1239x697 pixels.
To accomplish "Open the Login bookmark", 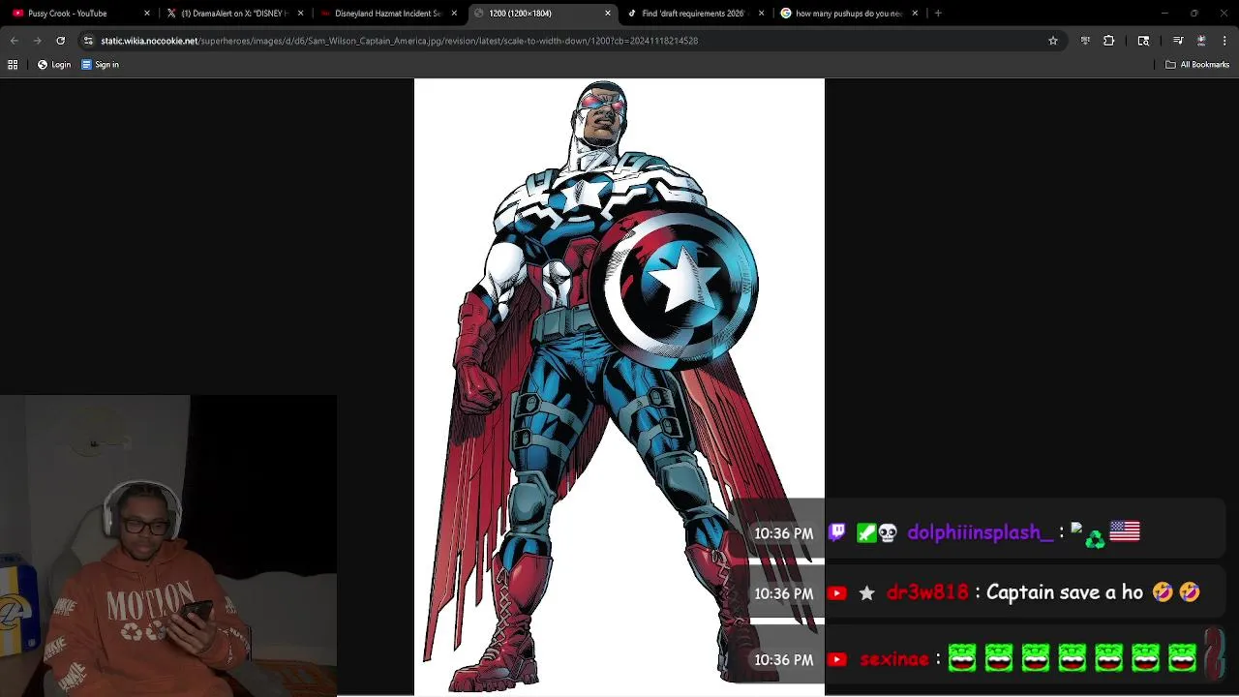I will pos(54,65).
